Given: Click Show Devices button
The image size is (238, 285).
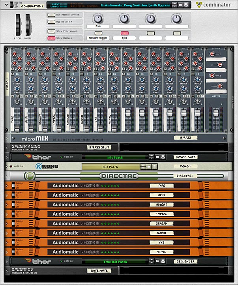Looking at the screenshot, I should 51,38.
